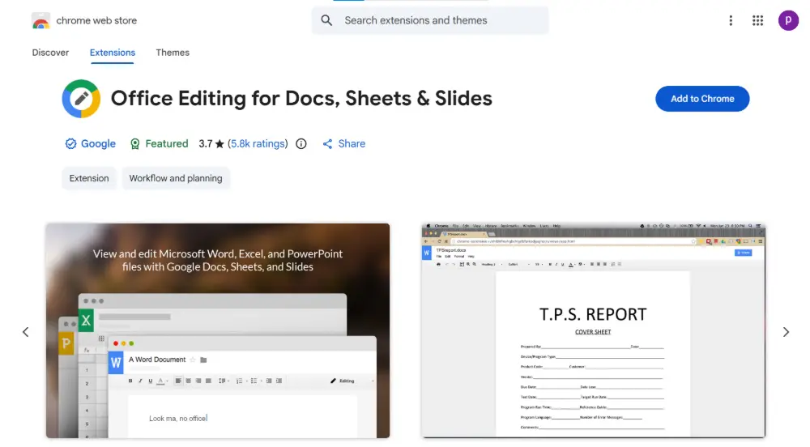
Task: Click the verified publisher badge icon
Action: coord(70,144)
